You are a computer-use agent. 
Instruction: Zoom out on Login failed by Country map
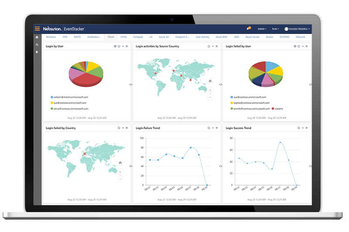click(x=120, y=179)
